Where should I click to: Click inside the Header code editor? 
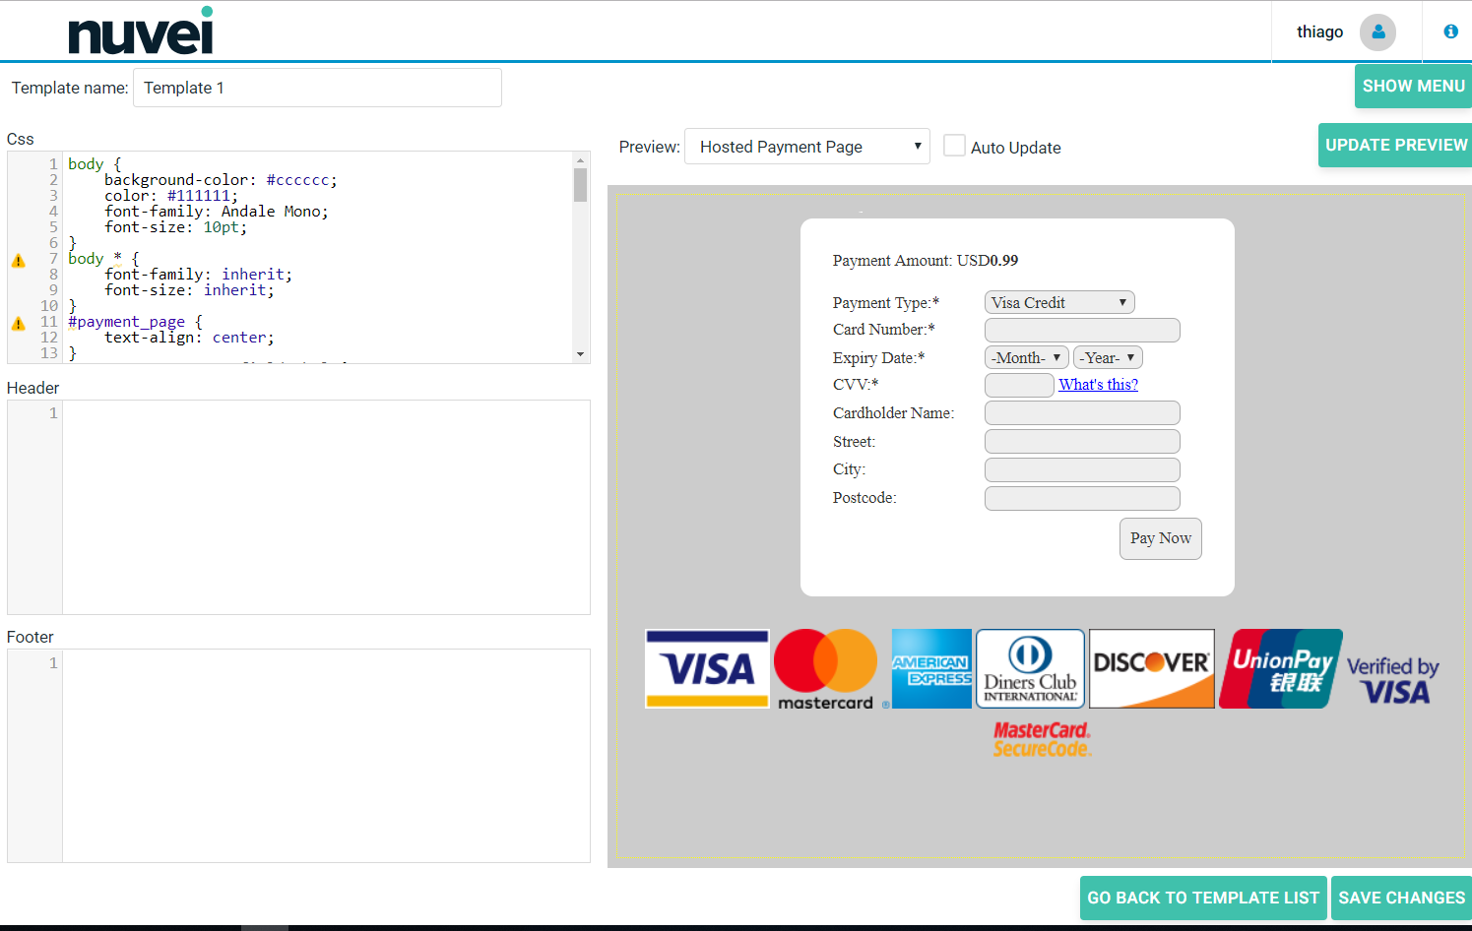(x=326, y=507)
